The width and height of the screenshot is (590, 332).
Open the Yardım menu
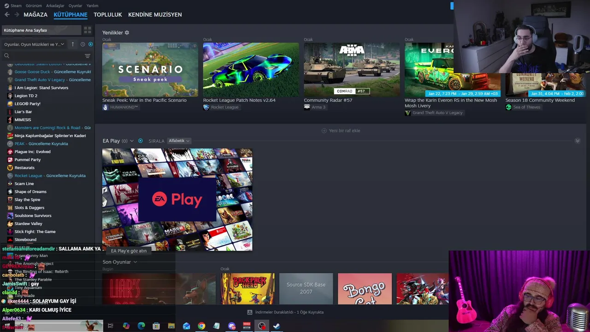(x=92, y=6)
